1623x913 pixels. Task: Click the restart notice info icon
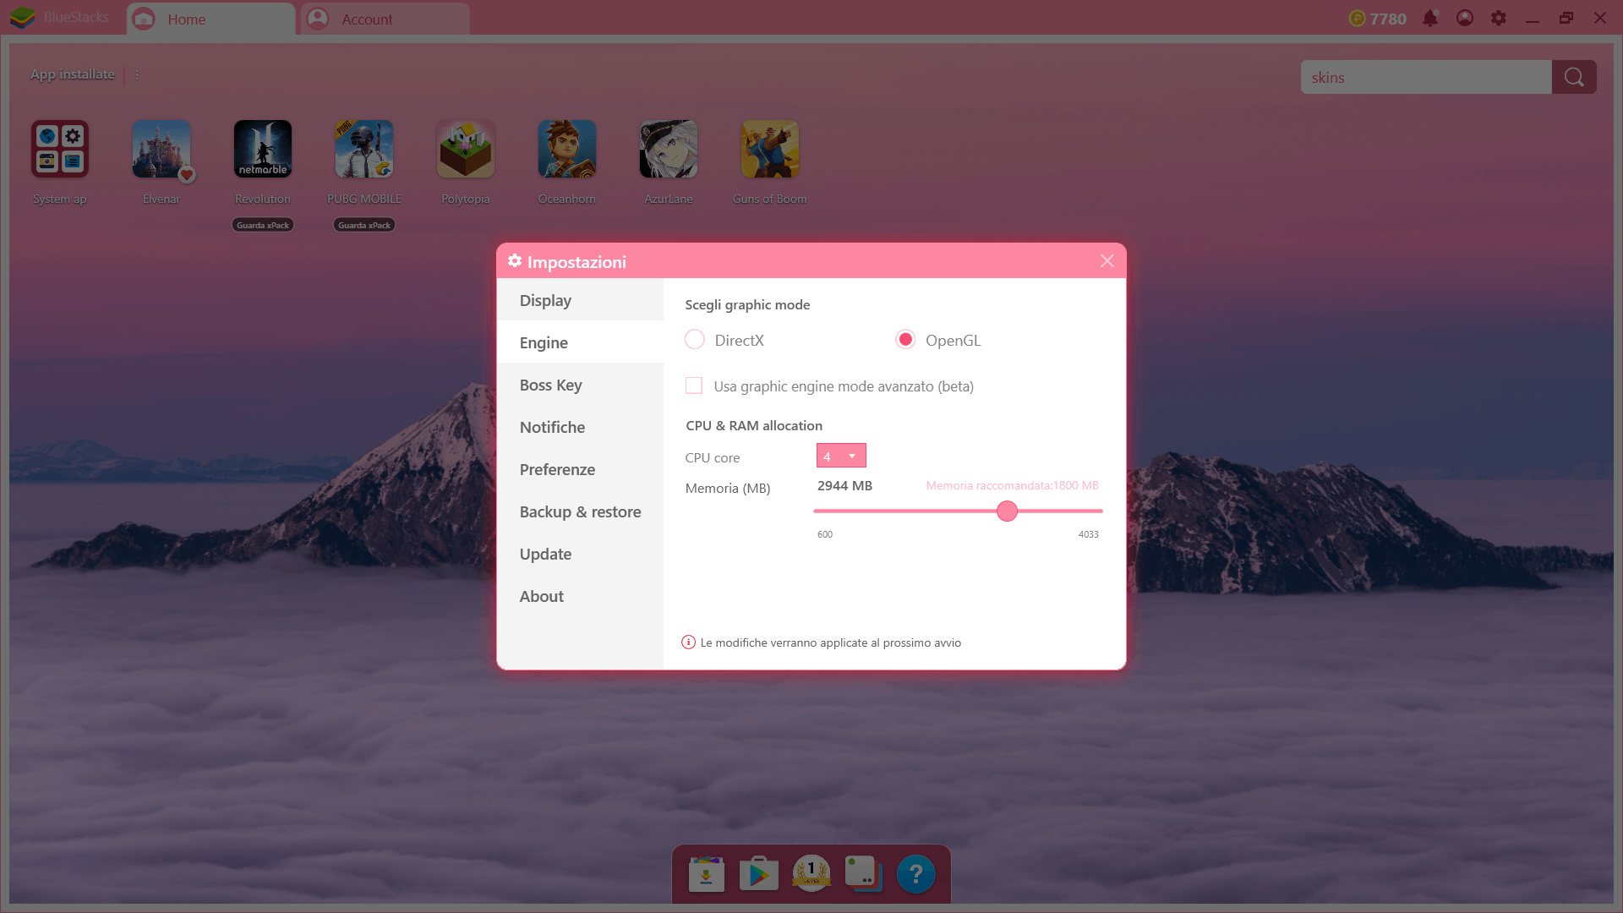[x=688, y=642]
